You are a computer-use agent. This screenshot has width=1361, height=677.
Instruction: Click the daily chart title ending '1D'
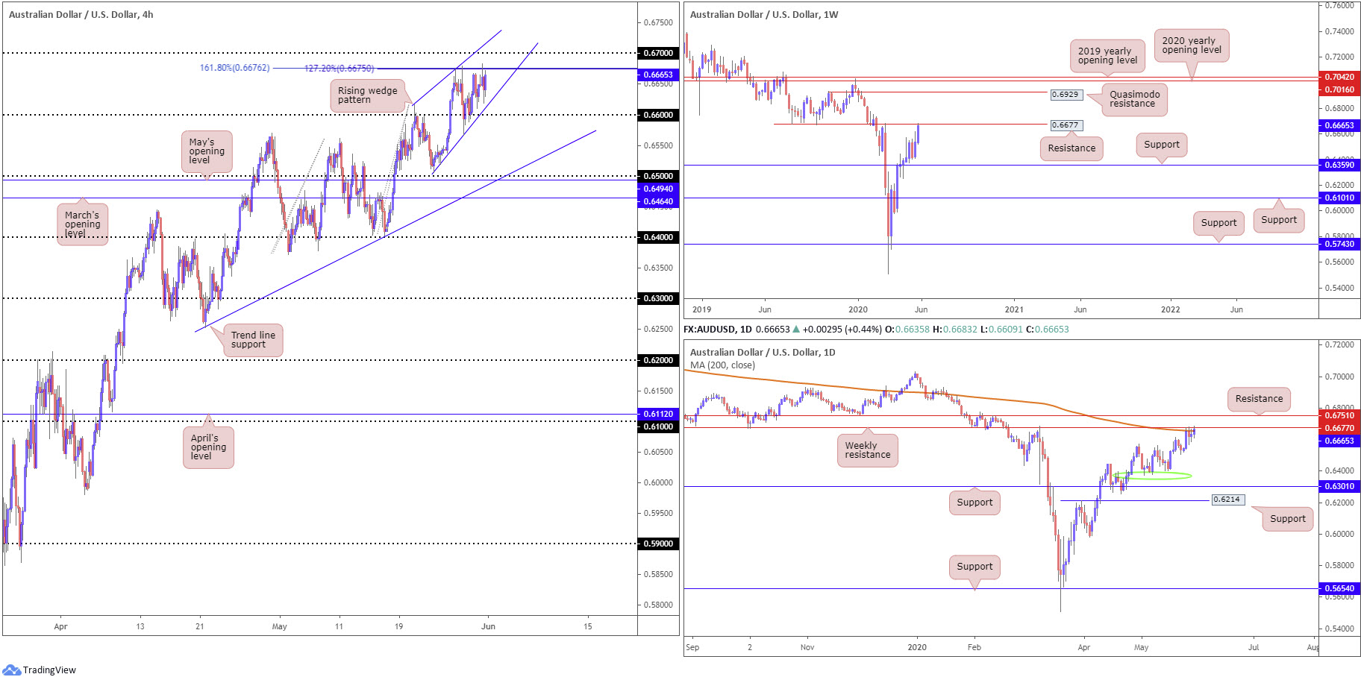click(763, 352)
